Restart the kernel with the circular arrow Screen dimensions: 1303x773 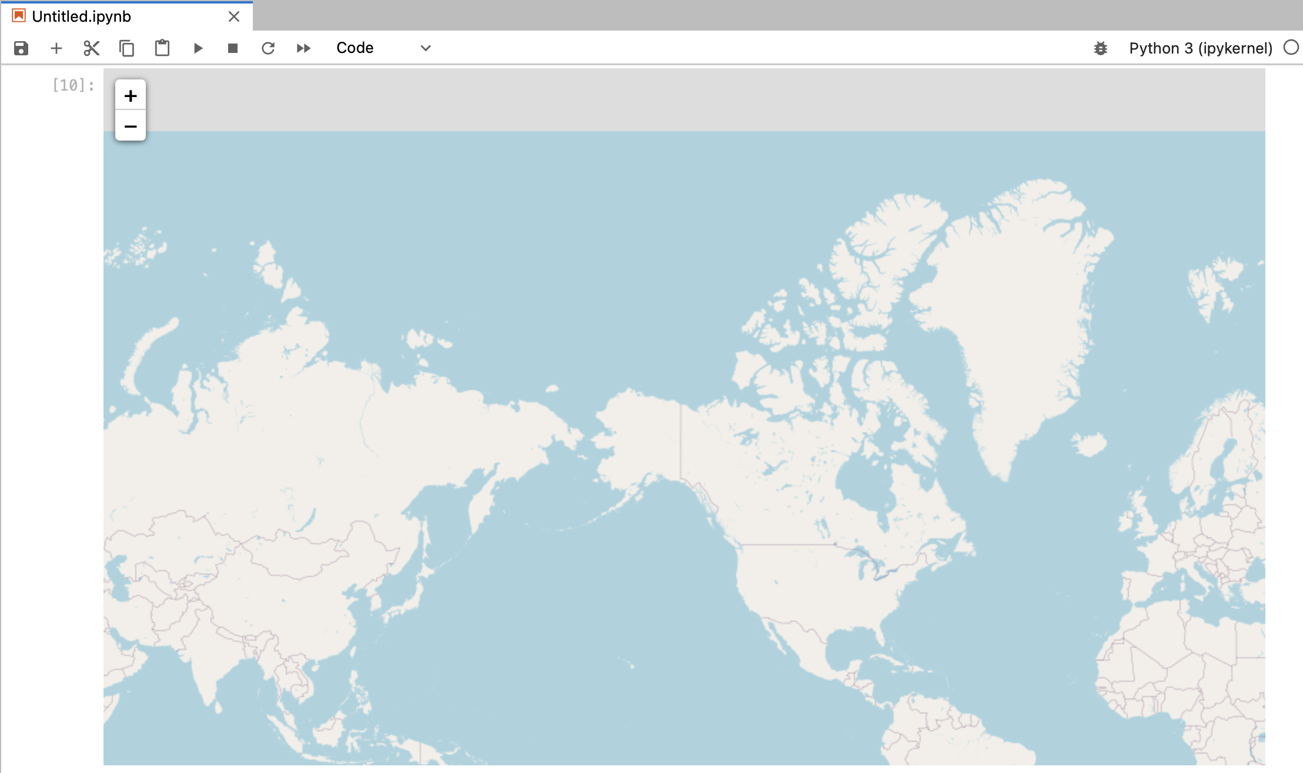(268, 48)
